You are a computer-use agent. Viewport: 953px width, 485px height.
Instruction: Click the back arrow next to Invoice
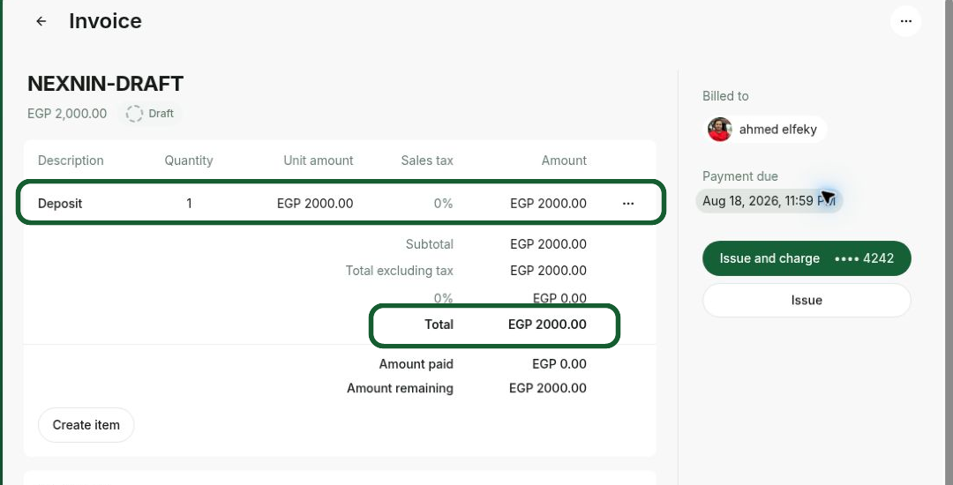(41, 21)
